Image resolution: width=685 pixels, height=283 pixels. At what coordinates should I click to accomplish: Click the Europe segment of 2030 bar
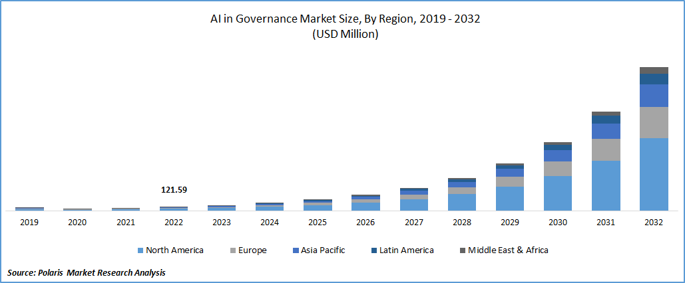pos(558,169)
